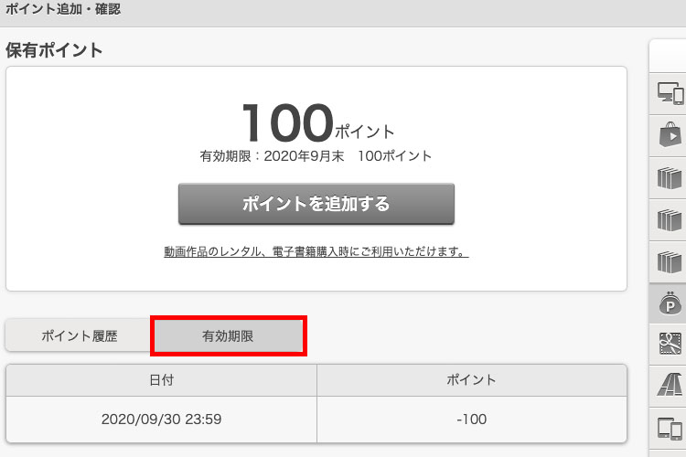Select the 2020/09/30 23:59 date cell

161,420
